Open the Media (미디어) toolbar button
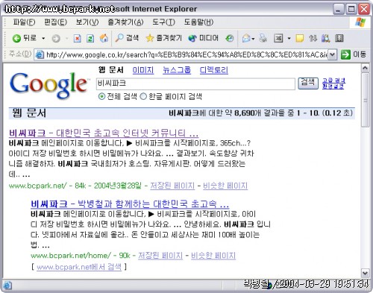The image size is (373, 293). tap(203, 38)
